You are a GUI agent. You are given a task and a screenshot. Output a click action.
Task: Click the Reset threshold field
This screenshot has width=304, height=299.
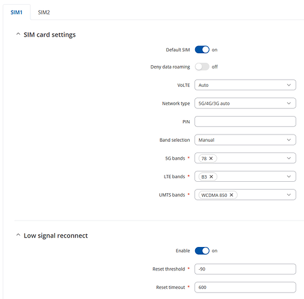[x=245, y=269]
